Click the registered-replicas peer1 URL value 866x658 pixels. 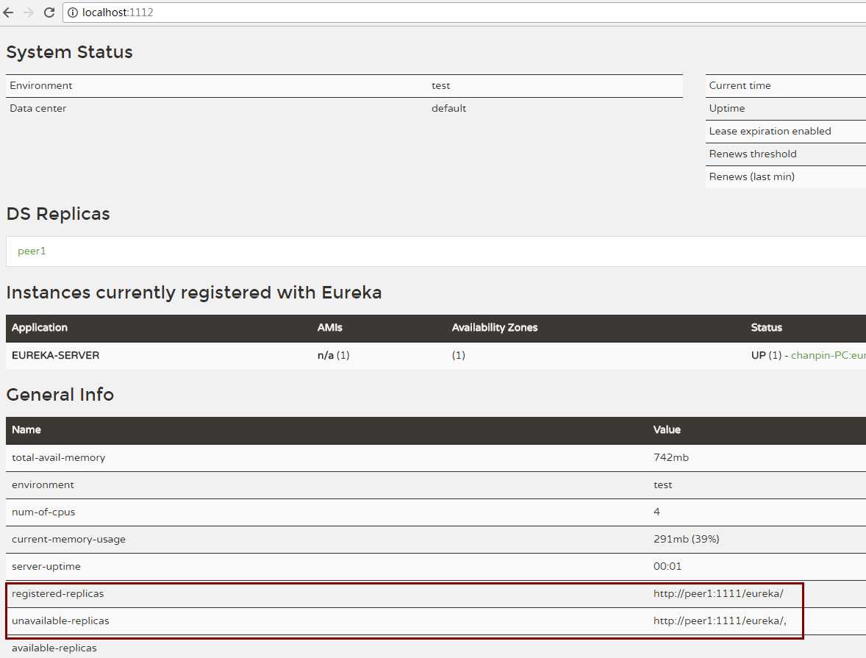tap(718, 593)
